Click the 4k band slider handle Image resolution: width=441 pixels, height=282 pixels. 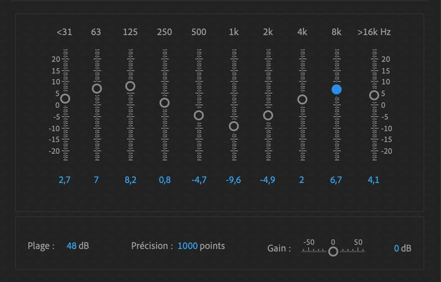(302, 99)
